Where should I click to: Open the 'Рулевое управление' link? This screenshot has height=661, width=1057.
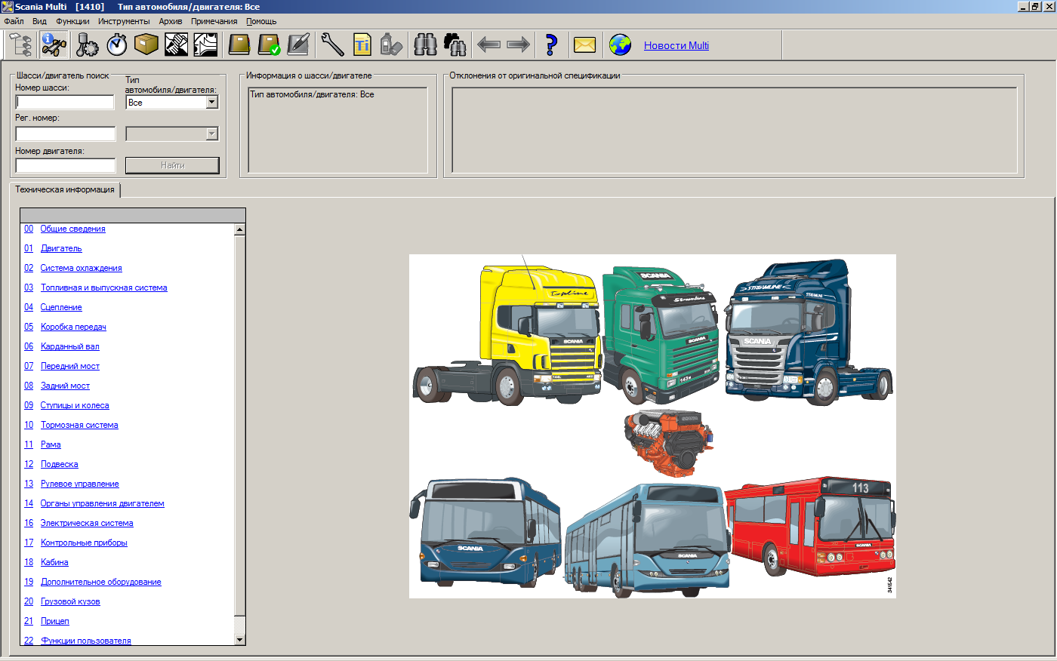80,484
